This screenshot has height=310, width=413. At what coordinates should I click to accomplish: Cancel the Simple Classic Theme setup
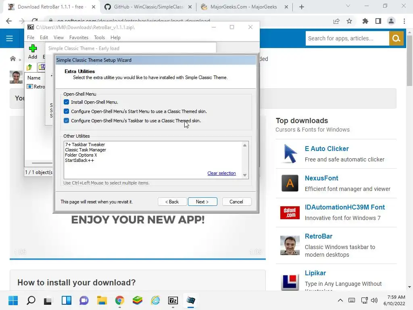236,202
